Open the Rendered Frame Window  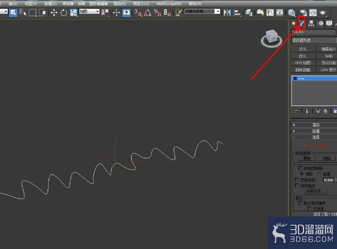(x=313, y=12)
